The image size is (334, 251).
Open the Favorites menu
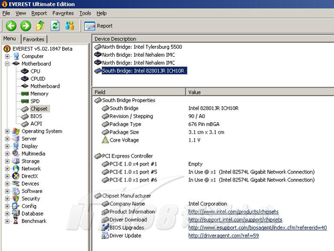click(63, 13)
